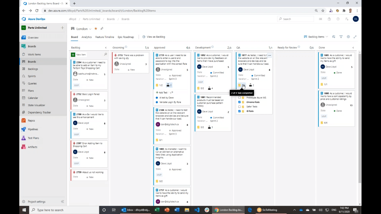Open Plans in the sidebar
Image resolution: width=381 pixels, height=214 pixels.
(31, 91)
